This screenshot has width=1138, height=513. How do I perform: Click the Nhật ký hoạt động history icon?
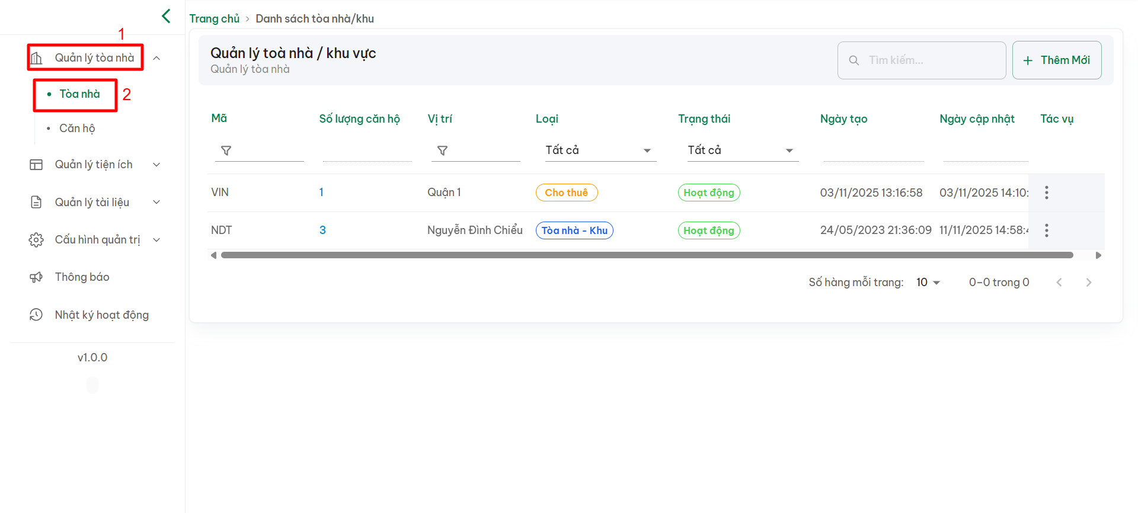click(36, 315)
